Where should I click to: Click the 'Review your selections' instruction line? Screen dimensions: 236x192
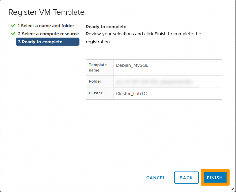pyautogui.click(x=143, y=34)
